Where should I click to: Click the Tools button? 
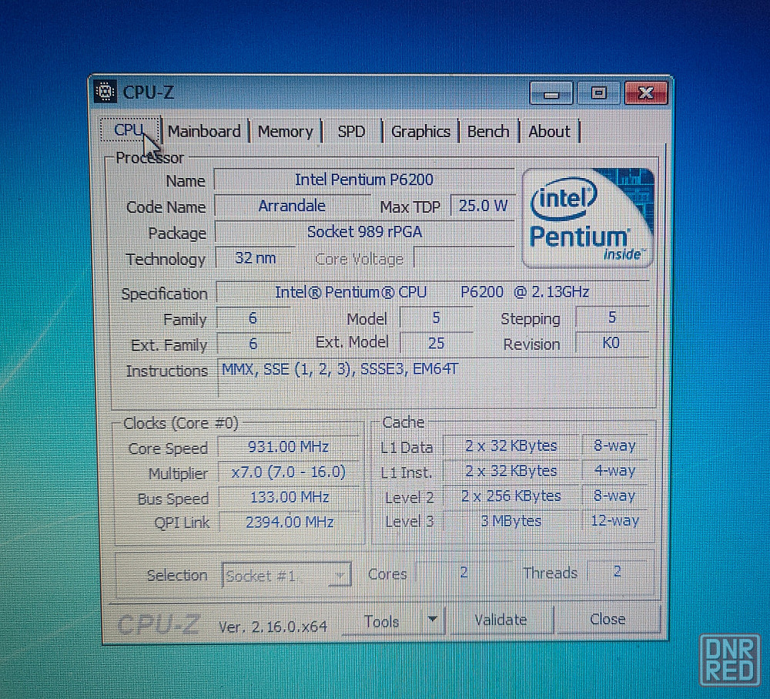pyautogui.click(x=382, y=621)
